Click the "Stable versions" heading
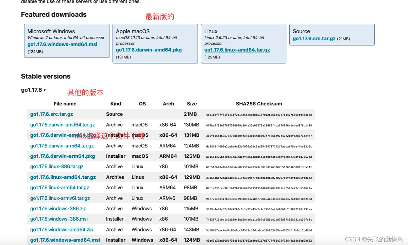The image size is (408, 245). 46,76
